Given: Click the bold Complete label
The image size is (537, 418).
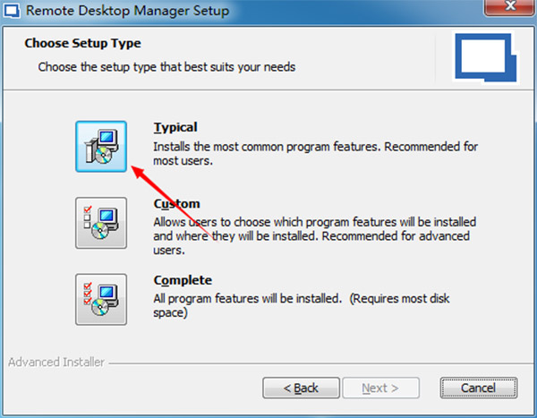Looking at the screenshot, I should [183, 280].
